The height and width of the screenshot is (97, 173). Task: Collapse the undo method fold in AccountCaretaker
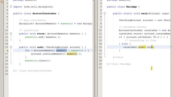click(x=11, y=47)
